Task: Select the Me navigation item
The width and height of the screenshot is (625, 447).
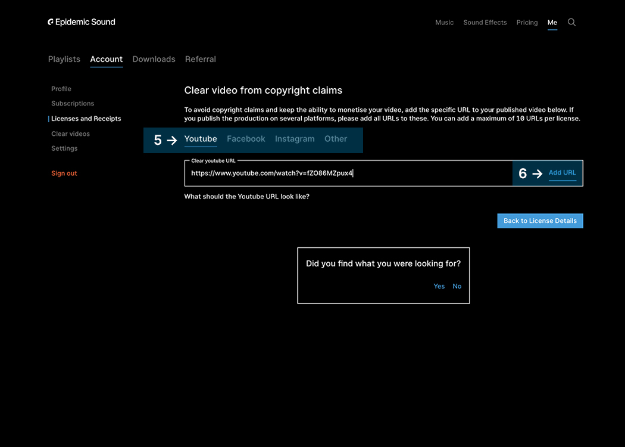Action: (x=552, y=23)
